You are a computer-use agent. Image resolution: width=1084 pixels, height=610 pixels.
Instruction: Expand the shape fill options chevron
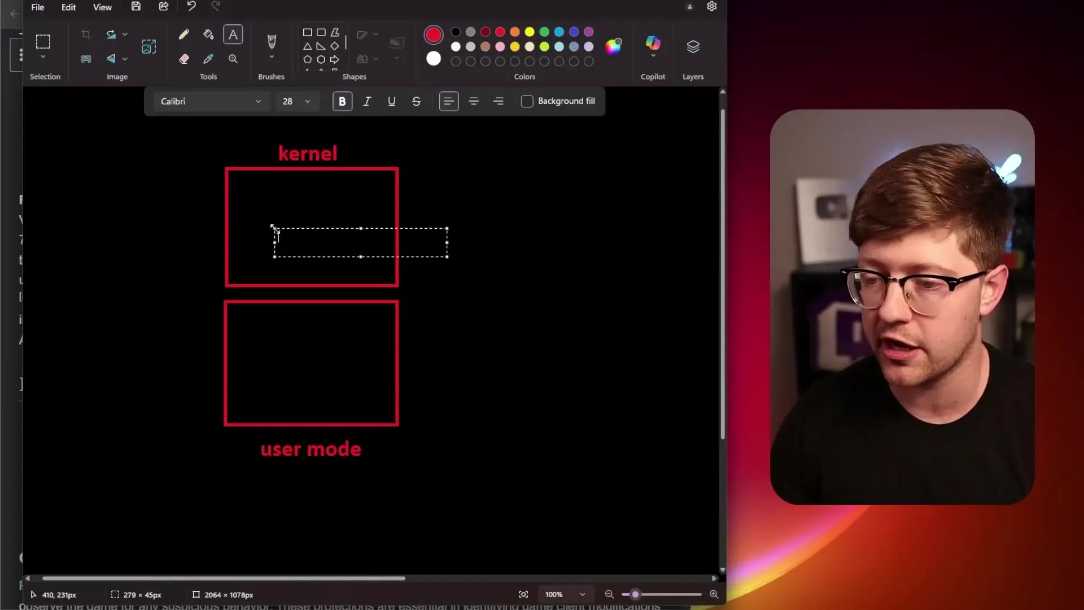376,59
